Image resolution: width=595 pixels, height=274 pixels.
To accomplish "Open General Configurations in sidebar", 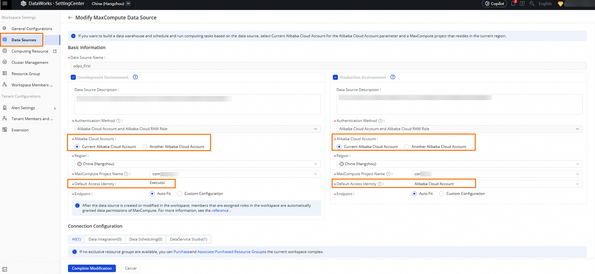I will tap(32, 29).
